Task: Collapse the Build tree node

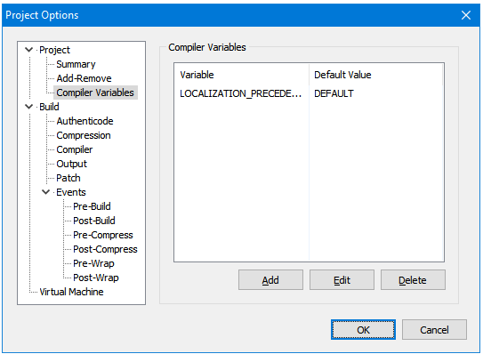Action: pos(29,107)
